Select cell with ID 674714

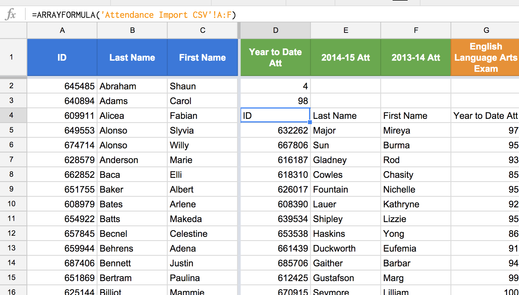62,145
